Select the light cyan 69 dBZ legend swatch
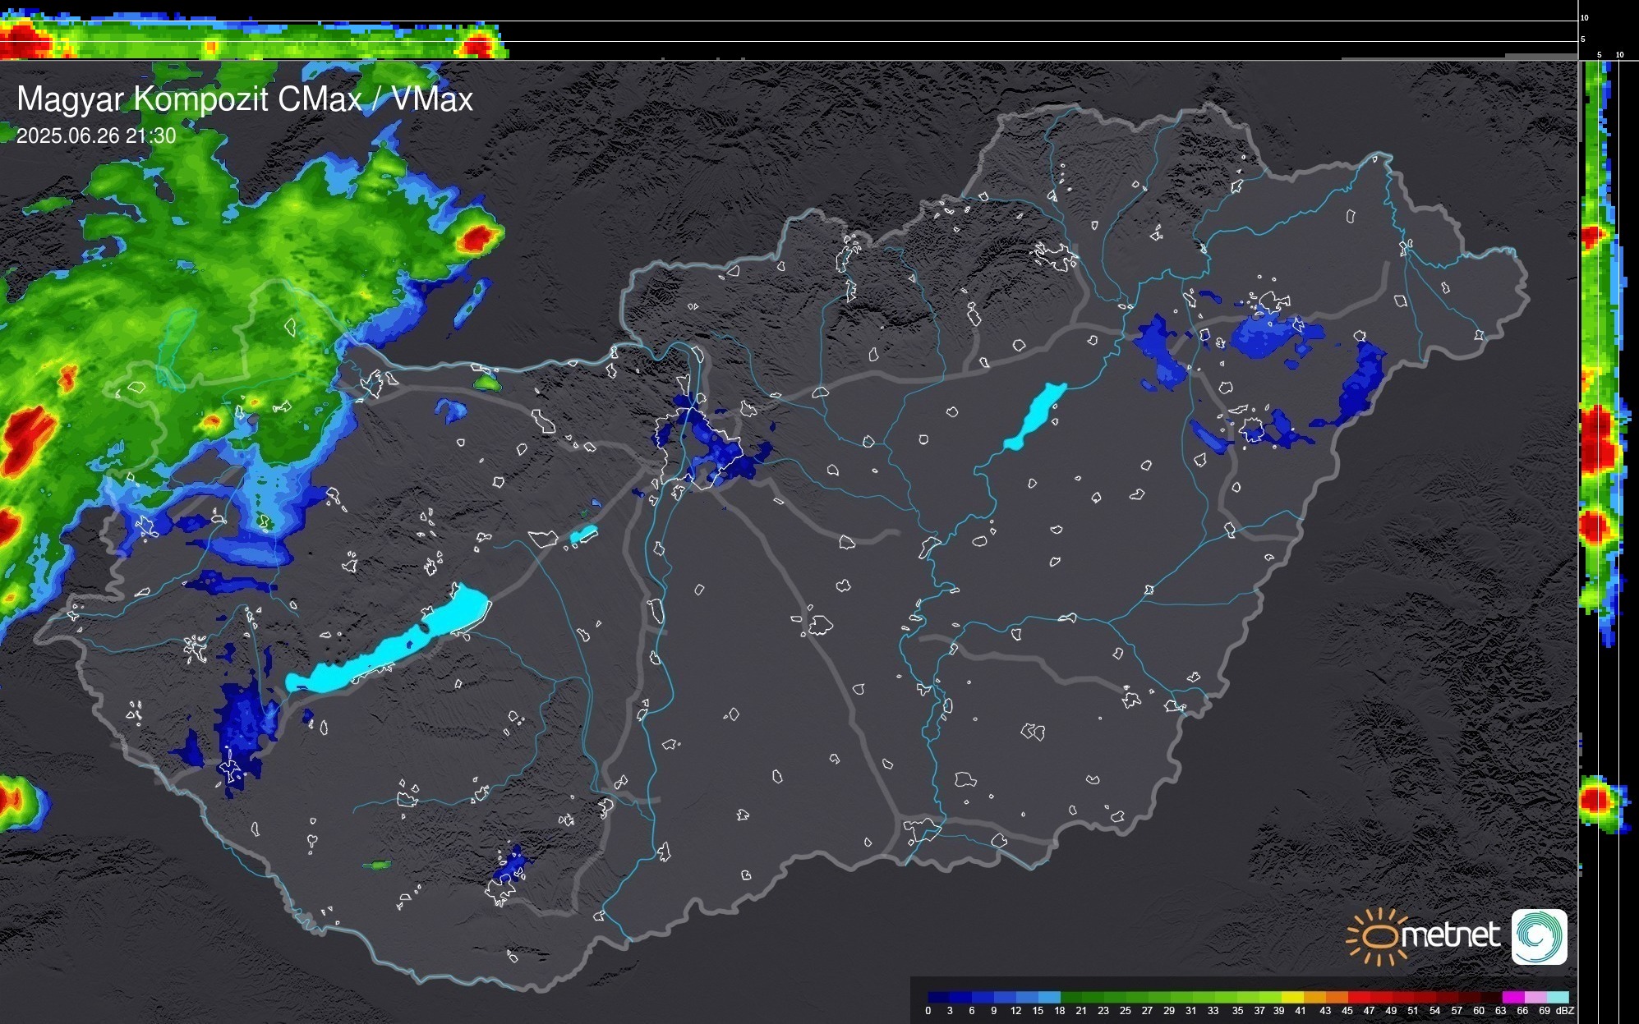The width and height of the screenshot is (1639, 1024). click(1558, 998)
